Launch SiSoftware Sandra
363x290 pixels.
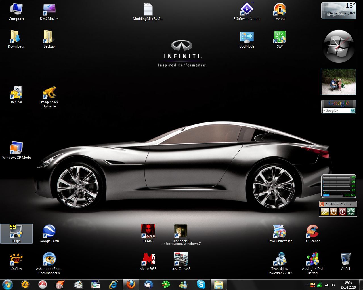click(x=247, y=12)
